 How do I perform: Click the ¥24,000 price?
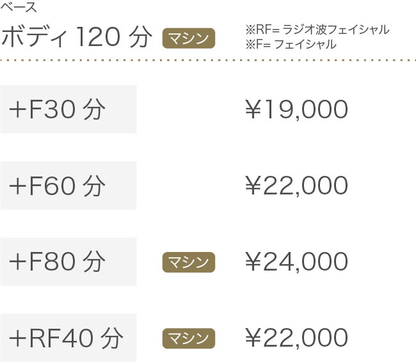click(296, 262)
